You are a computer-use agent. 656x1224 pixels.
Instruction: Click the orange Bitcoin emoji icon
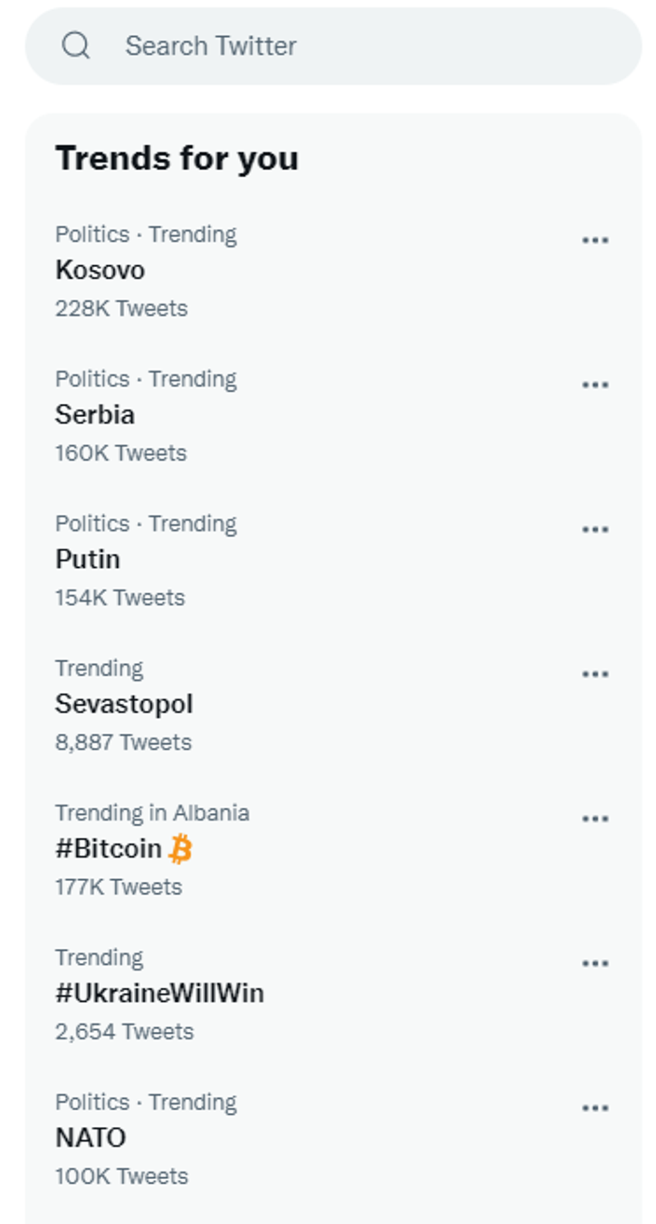coord(180,848)
